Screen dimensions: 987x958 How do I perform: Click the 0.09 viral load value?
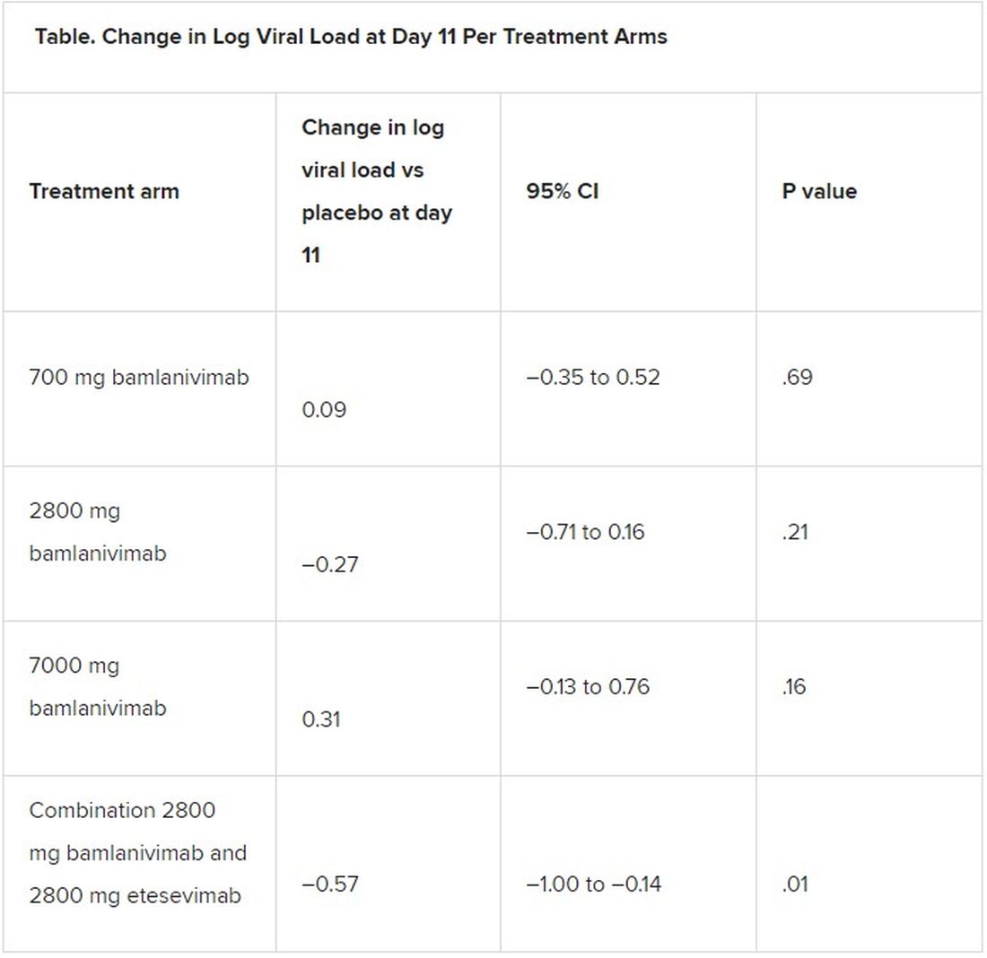324,410
